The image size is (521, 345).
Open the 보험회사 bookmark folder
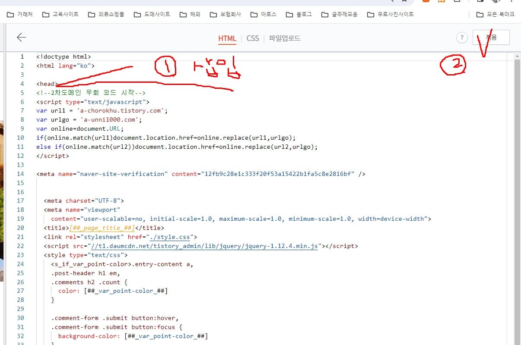(225, 14)
